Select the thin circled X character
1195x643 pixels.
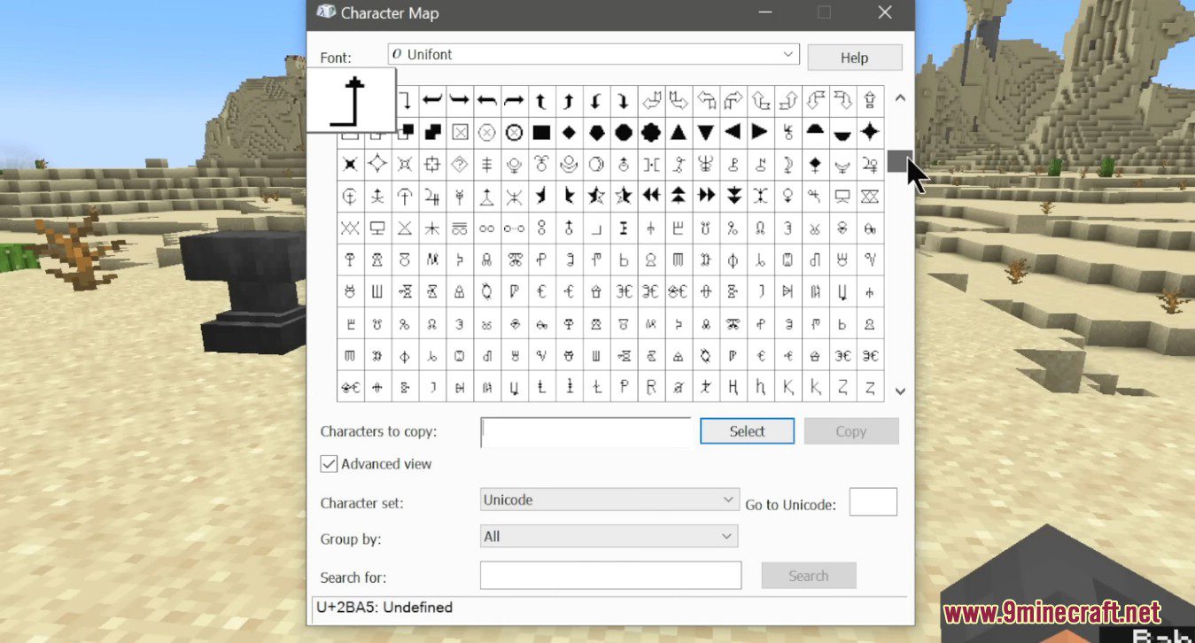[486, 132]
